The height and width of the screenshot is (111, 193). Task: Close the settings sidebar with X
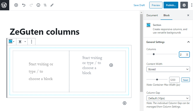(x=188, y=15)
